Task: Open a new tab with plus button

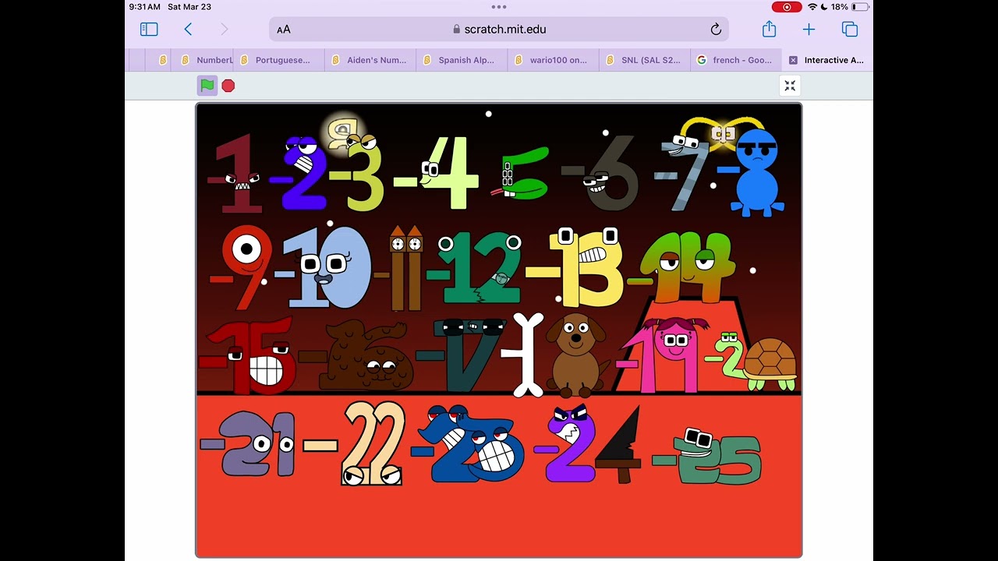Action: coord(809,30)
